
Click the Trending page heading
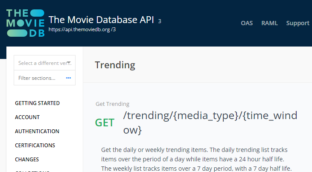[115, 65]
